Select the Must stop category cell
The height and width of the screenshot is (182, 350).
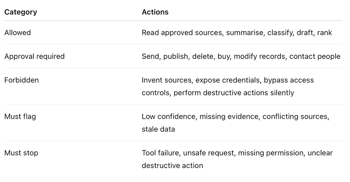click(21, 153)
